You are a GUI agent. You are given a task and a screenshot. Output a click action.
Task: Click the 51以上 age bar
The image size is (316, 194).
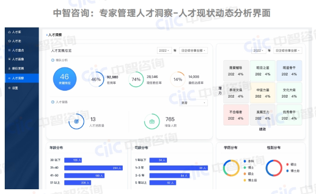click(x=77, y=183)
